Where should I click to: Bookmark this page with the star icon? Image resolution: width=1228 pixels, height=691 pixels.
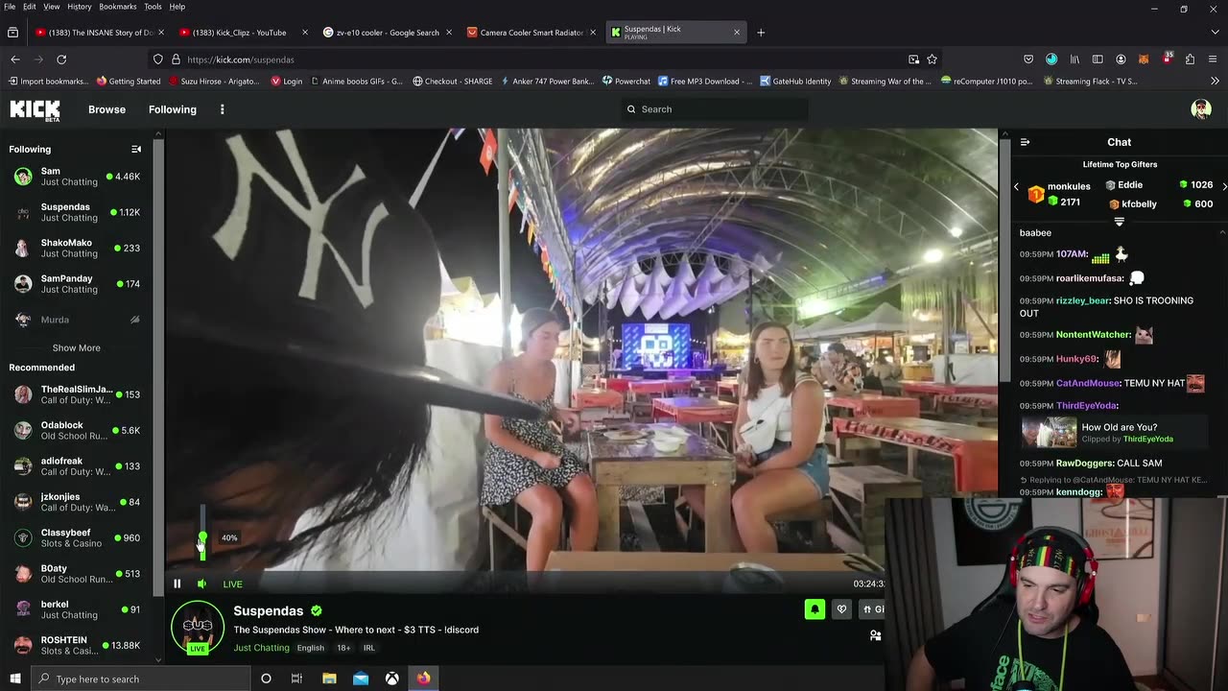pyautogui.click(x=932, y=60)
